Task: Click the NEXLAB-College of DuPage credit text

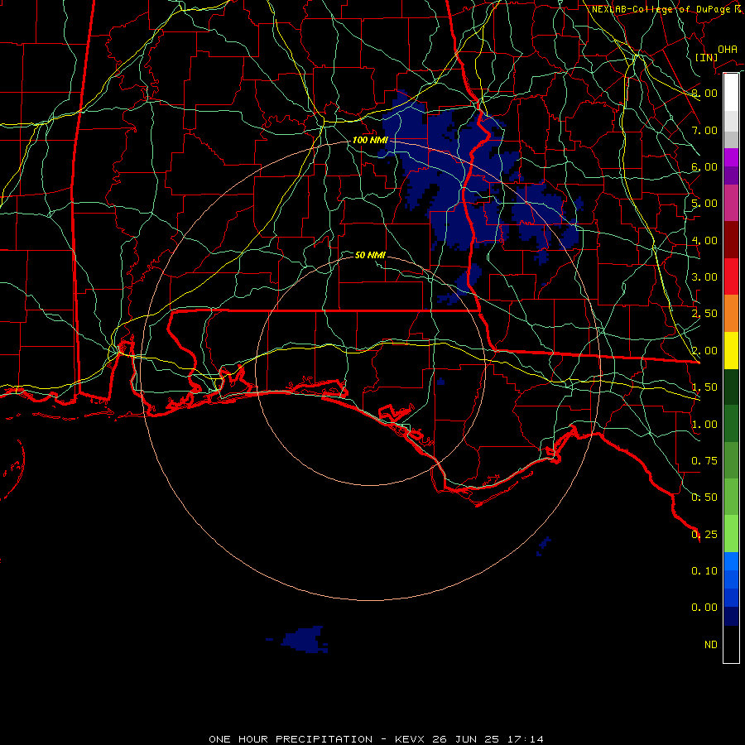Action: point(667,9)
